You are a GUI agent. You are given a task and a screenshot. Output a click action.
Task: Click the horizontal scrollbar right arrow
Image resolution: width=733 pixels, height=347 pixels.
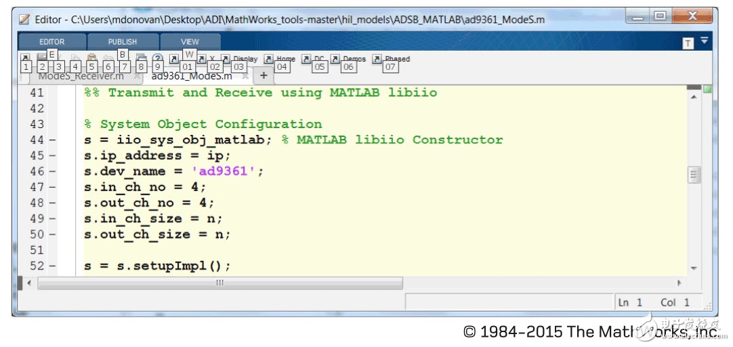tap(679, 283)
